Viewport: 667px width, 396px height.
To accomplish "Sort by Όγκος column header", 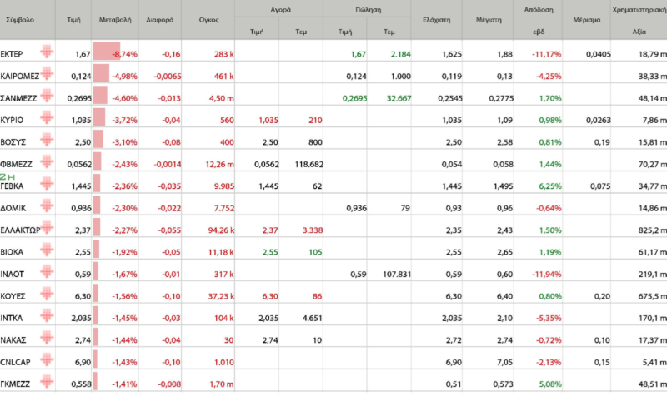I will click(209, 20).
